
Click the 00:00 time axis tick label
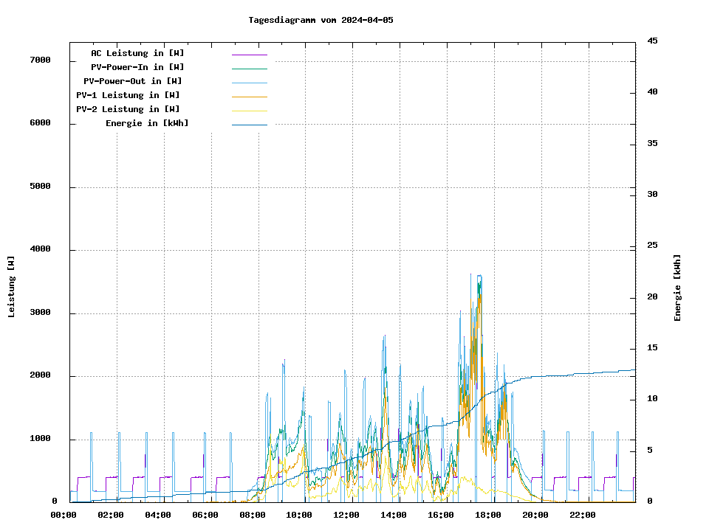pyautogui.click(x=64, y=515)
